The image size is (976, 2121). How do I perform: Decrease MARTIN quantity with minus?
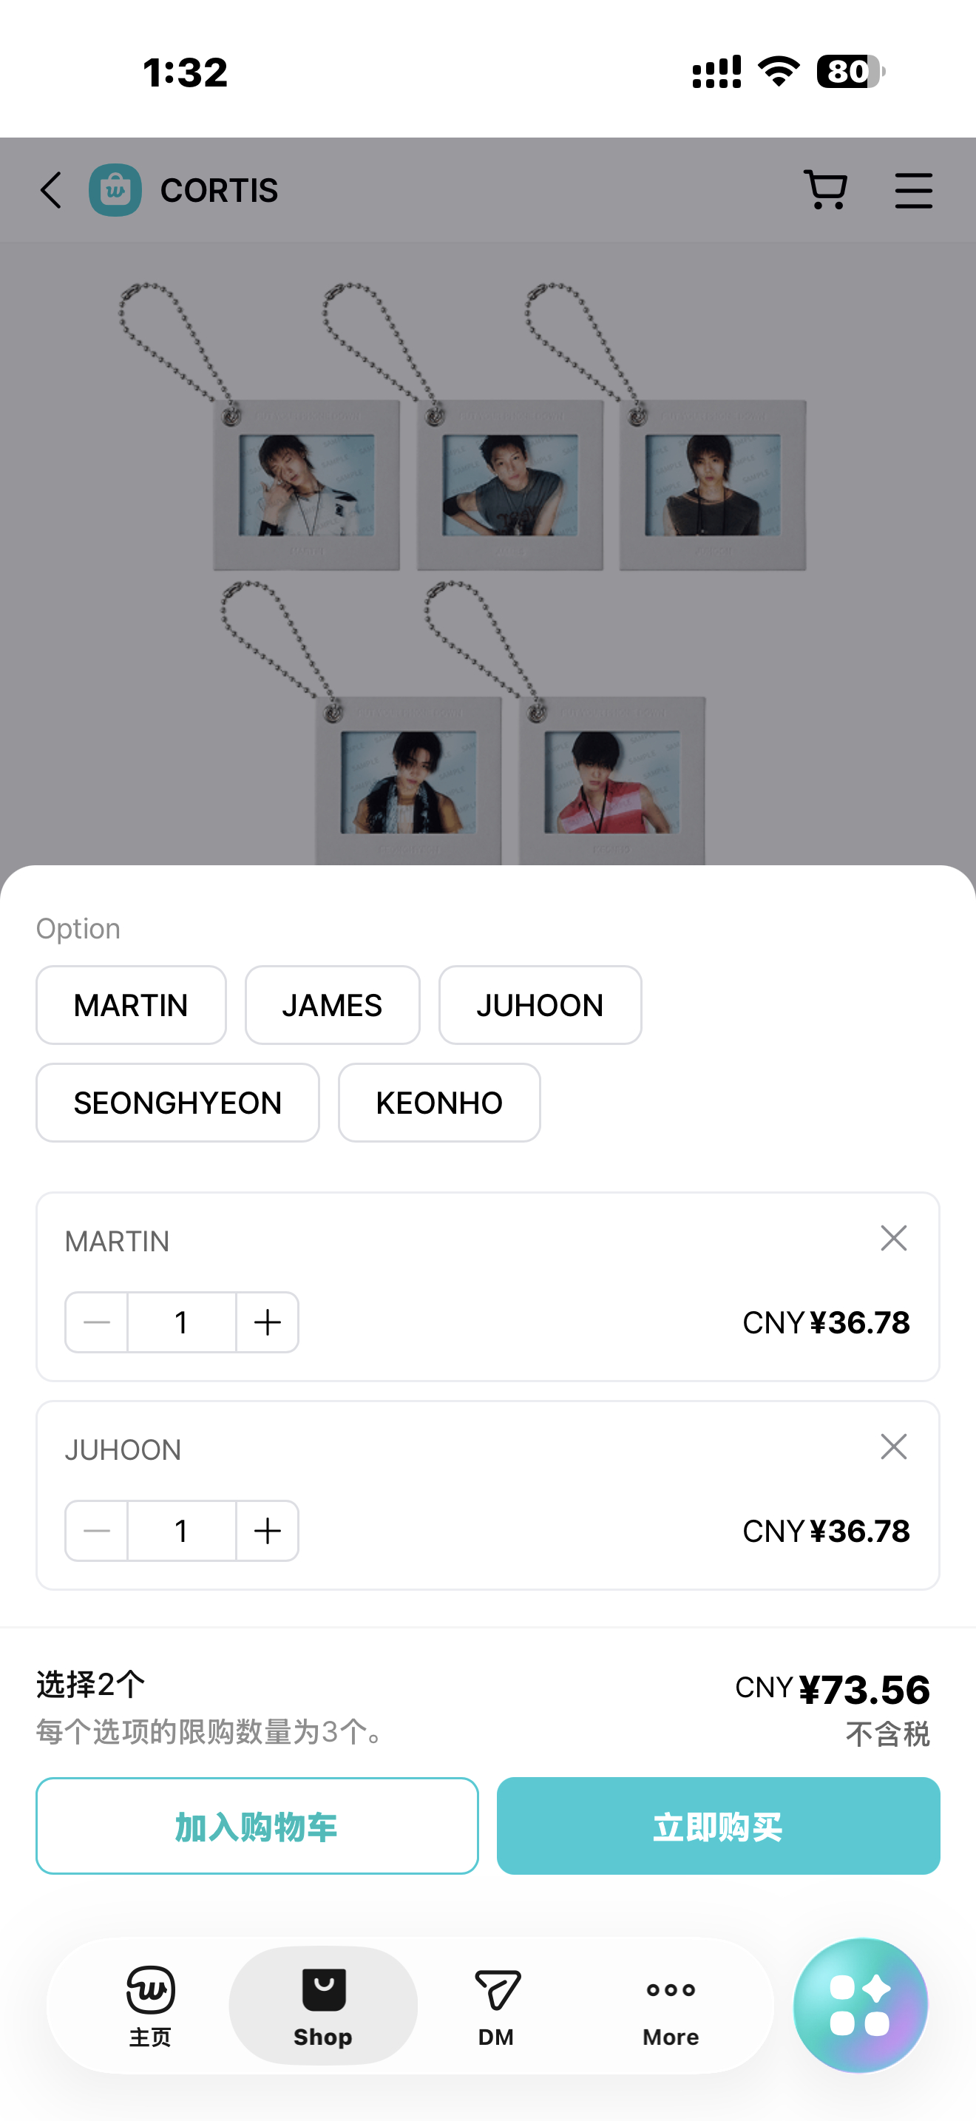(97, 1322)
